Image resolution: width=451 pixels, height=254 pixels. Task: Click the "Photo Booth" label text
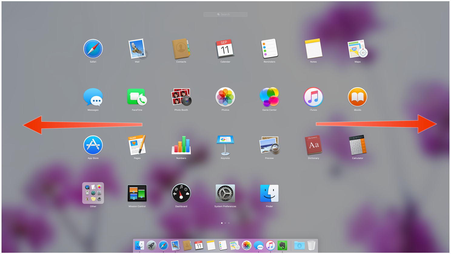[181, 110]
